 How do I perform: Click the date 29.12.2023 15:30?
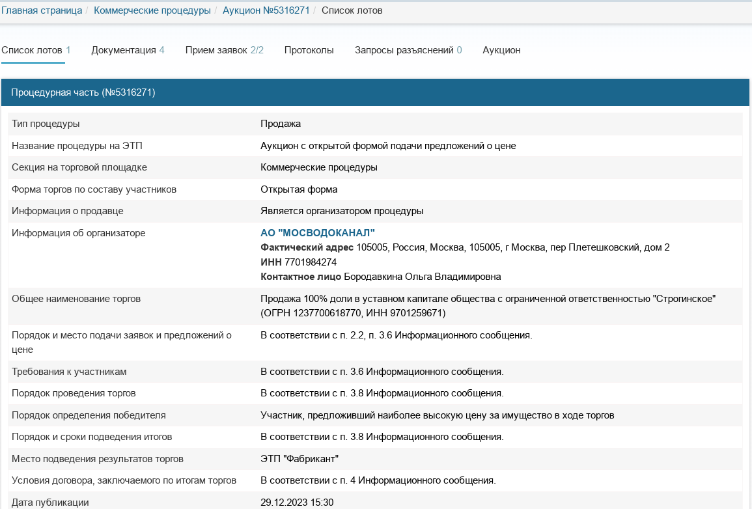(x=297, y=502)
